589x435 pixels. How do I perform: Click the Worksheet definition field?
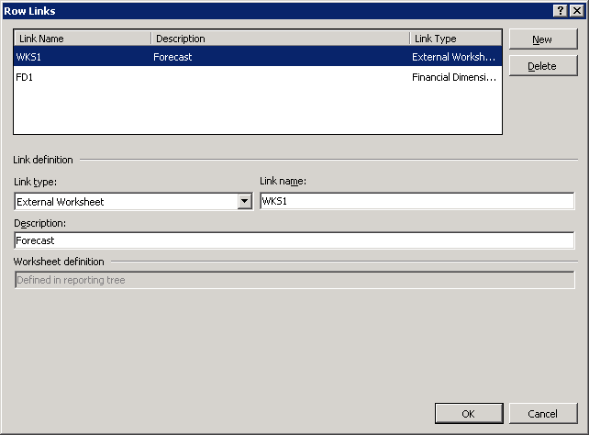[x=294, y=280]
